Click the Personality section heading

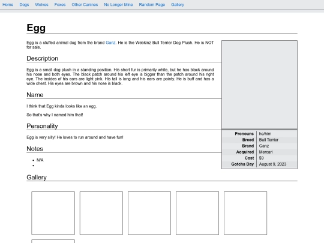click(42, 126)
